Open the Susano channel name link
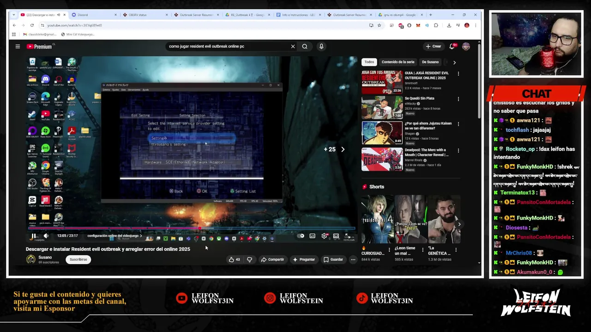Viewport: 591px width, 332px height. (x=45, y=257)
